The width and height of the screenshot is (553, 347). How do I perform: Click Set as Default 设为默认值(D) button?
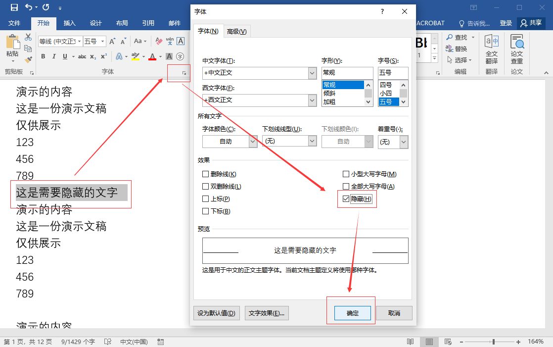[217, 313]
